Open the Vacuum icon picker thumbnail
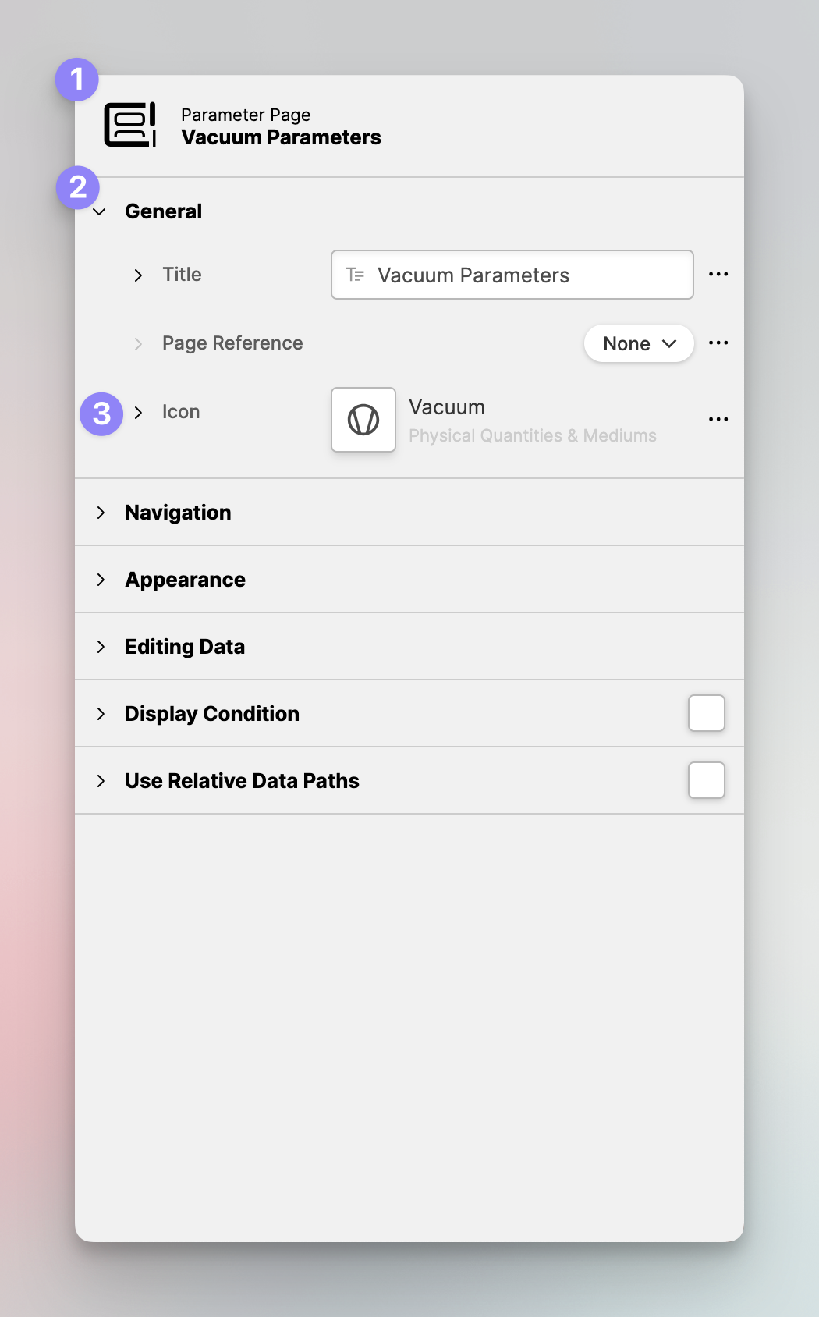This screenshot has width=819, height=1317. point(363,420)
